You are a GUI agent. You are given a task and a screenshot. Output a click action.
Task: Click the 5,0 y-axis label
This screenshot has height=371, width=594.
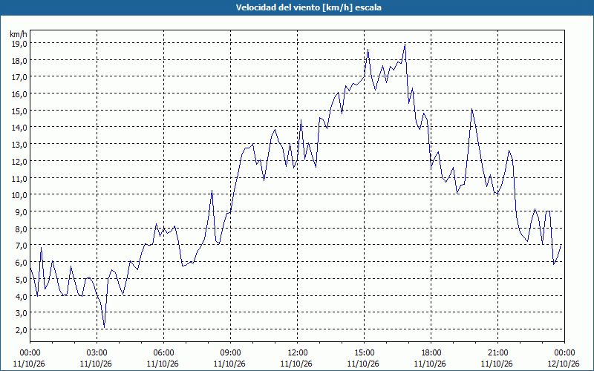click(22, 280)
